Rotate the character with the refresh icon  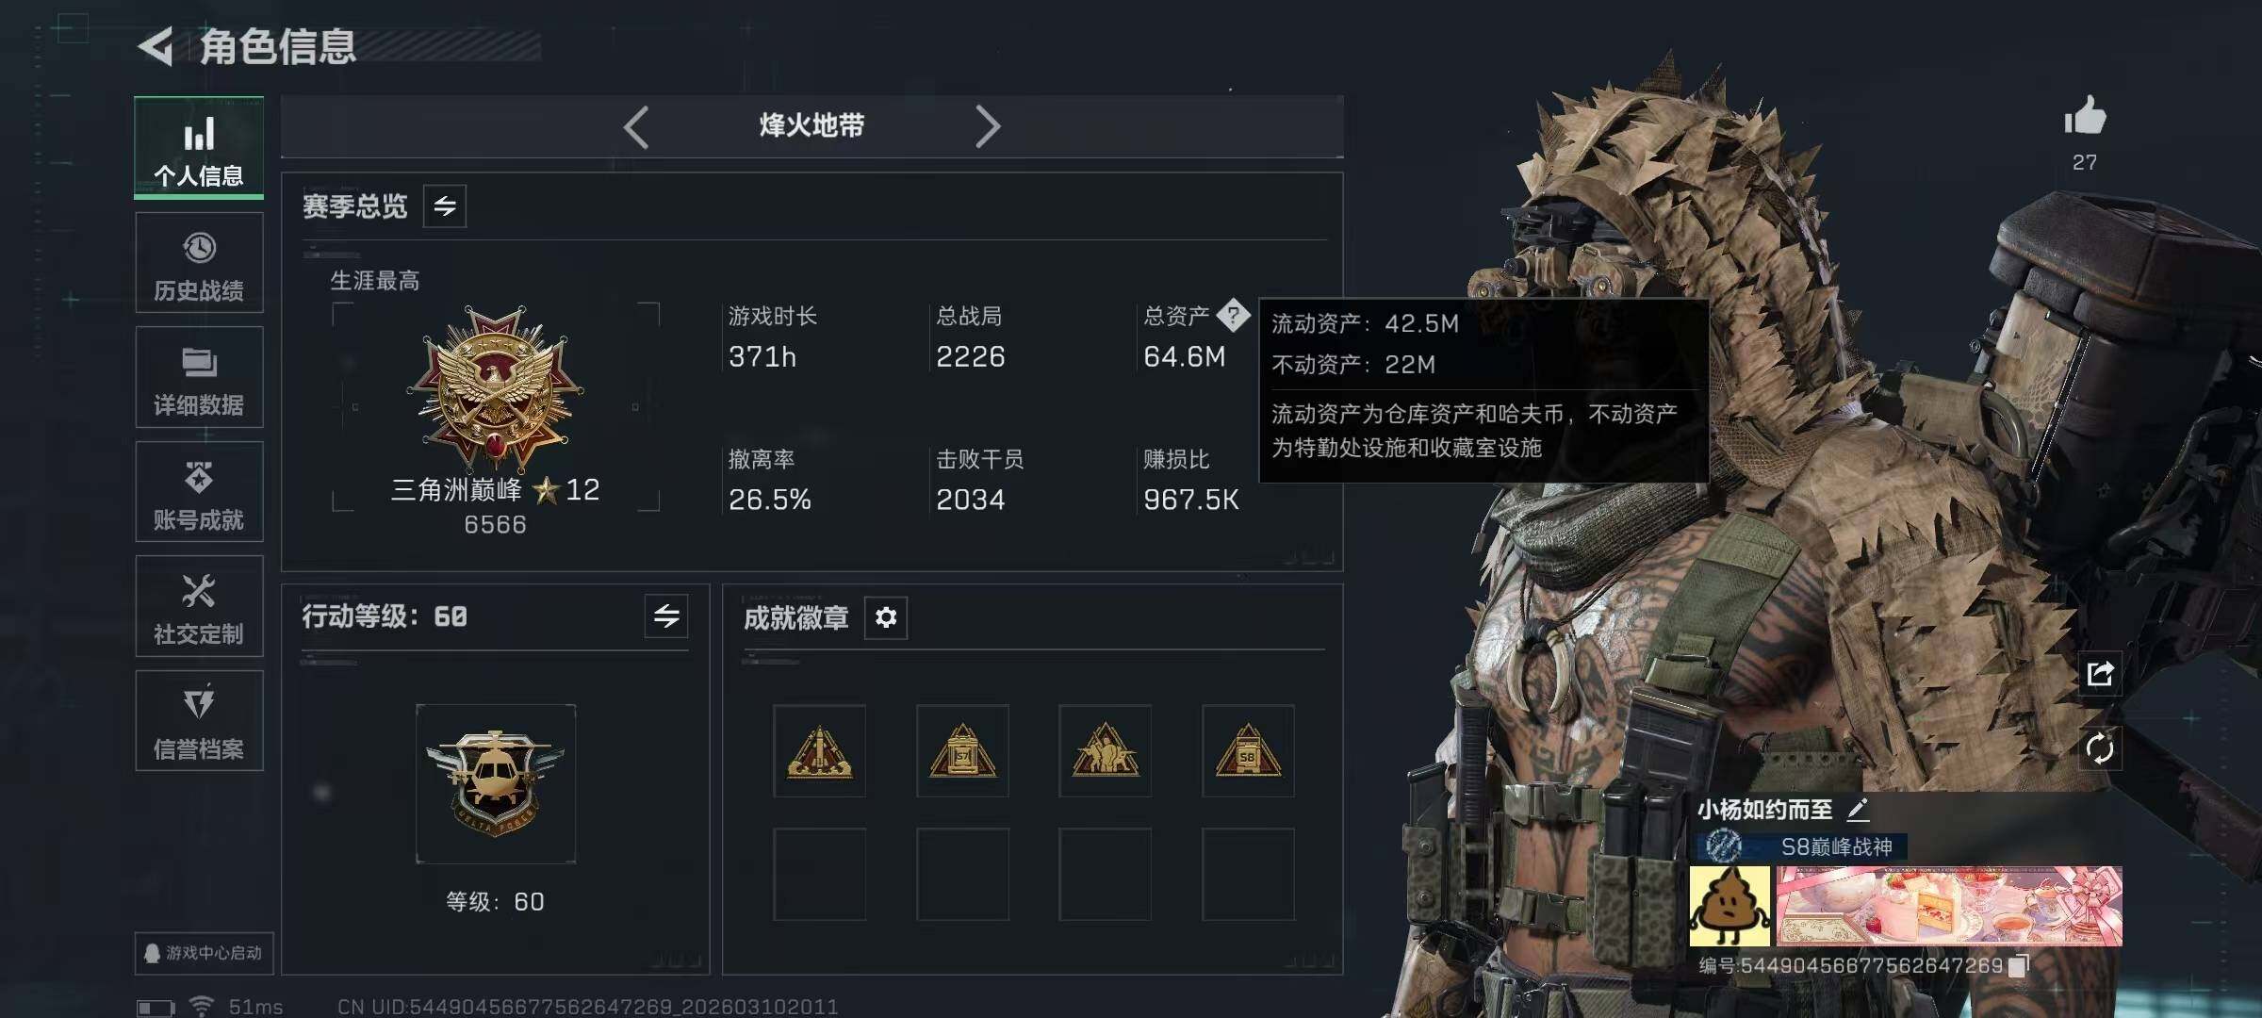(x=2100, y=749)
